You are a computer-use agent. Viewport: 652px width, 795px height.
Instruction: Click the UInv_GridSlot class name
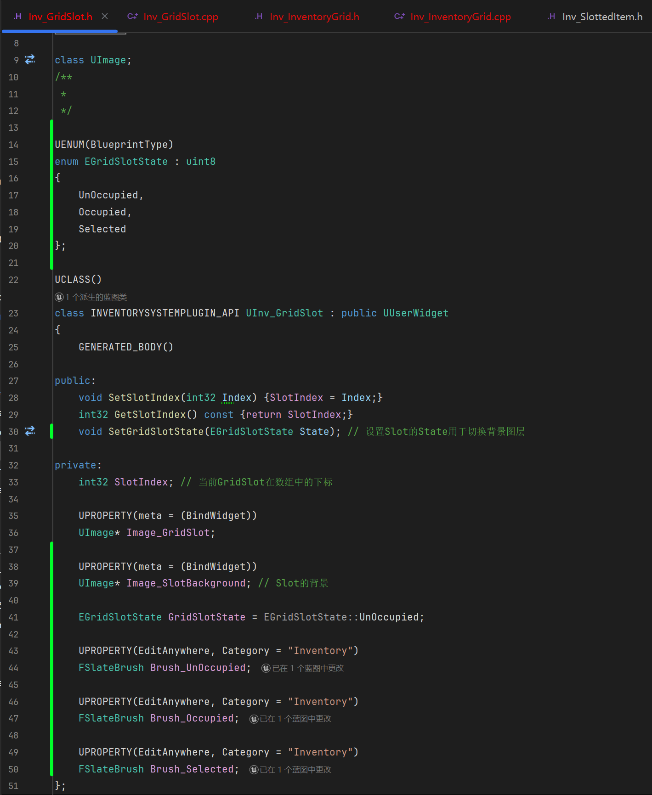pyautogui.click(x=284, y=313)
